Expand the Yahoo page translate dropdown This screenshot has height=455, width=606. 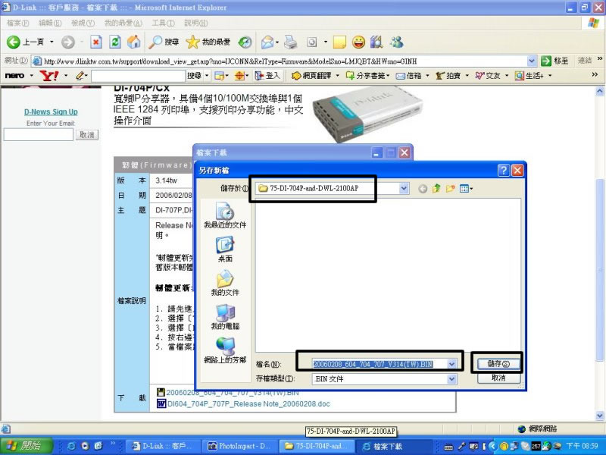(337, 75)
